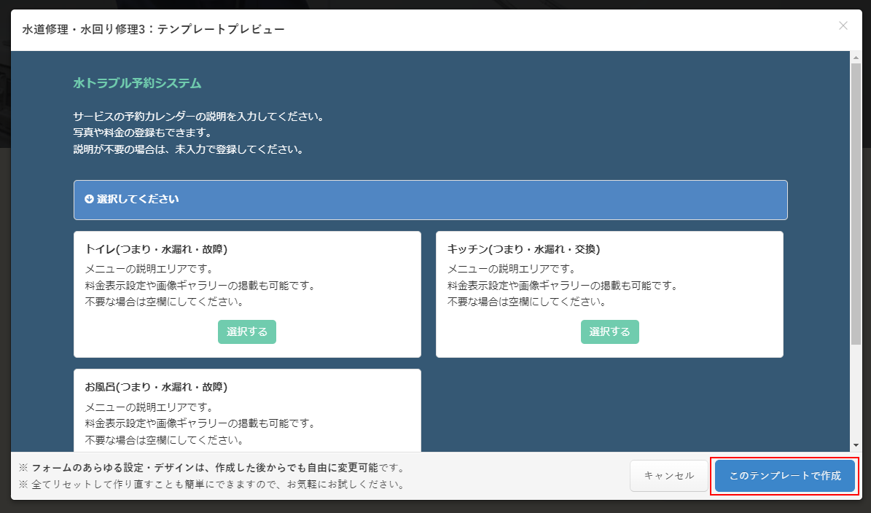Click the キャンセル button
The width and height of the screenshot is (871, 513).
point(669,476)
